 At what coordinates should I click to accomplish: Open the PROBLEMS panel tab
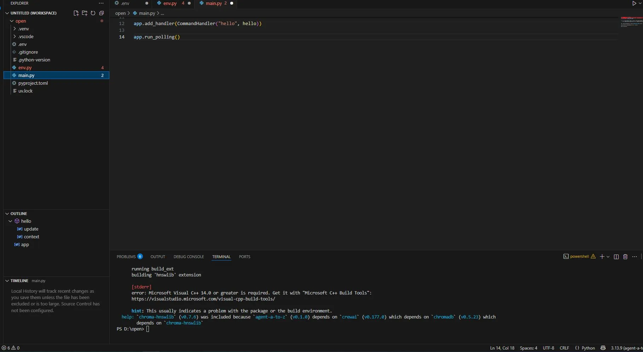(x=129, y=257)
